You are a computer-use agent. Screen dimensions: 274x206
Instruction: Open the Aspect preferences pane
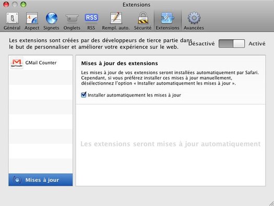coord(32,21)
